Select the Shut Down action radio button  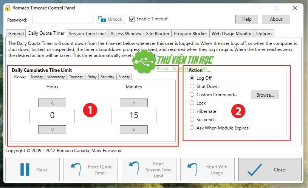(192, 86)
